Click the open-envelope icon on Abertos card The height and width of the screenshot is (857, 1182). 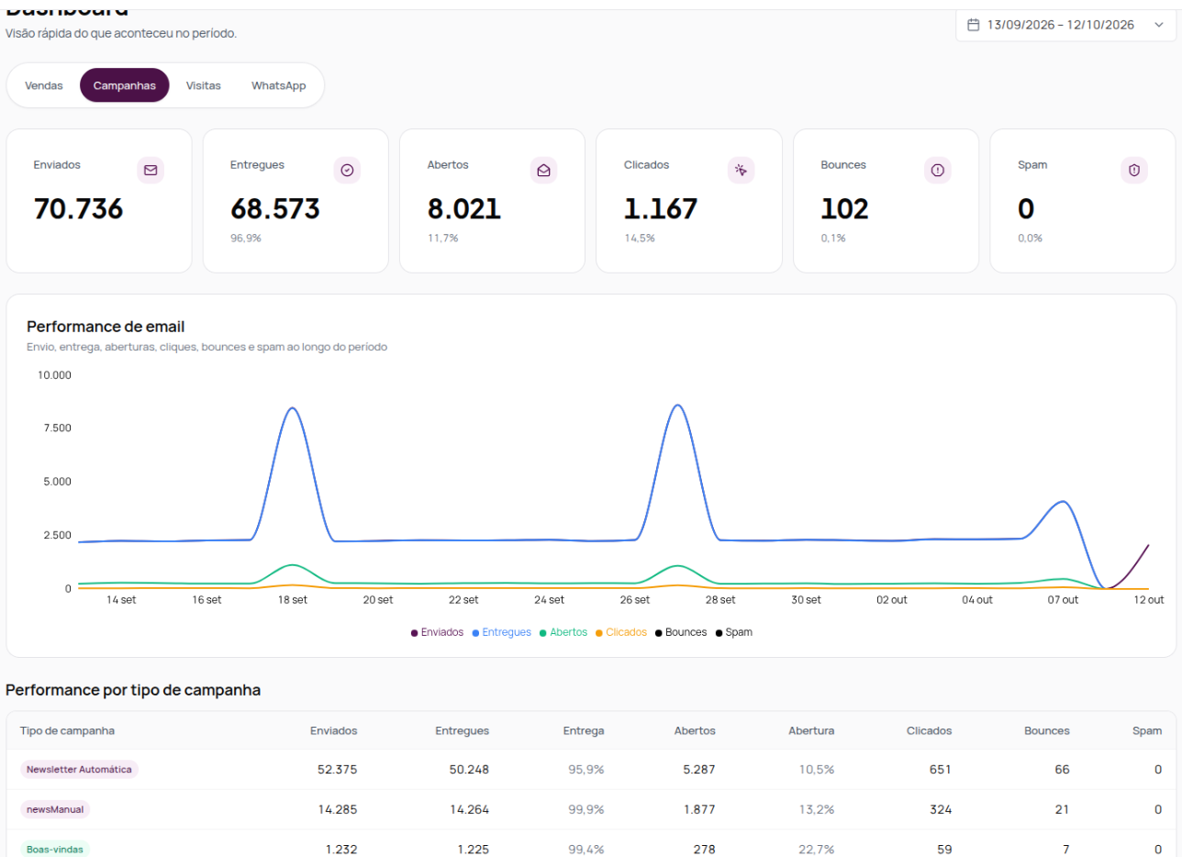[x=544, y=170]
